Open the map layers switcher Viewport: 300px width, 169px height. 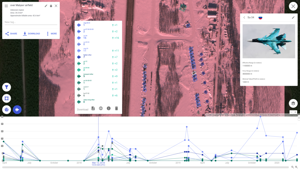(293, 103)
